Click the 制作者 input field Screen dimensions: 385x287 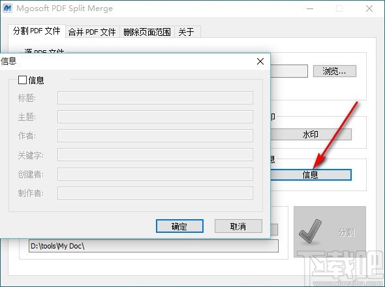[155, 193]
